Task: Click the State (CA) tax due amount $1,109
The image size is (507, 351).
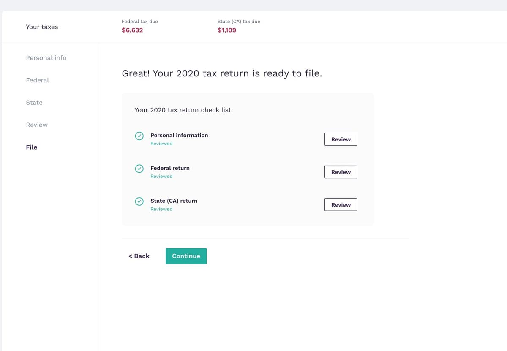Action: point(227,30)
